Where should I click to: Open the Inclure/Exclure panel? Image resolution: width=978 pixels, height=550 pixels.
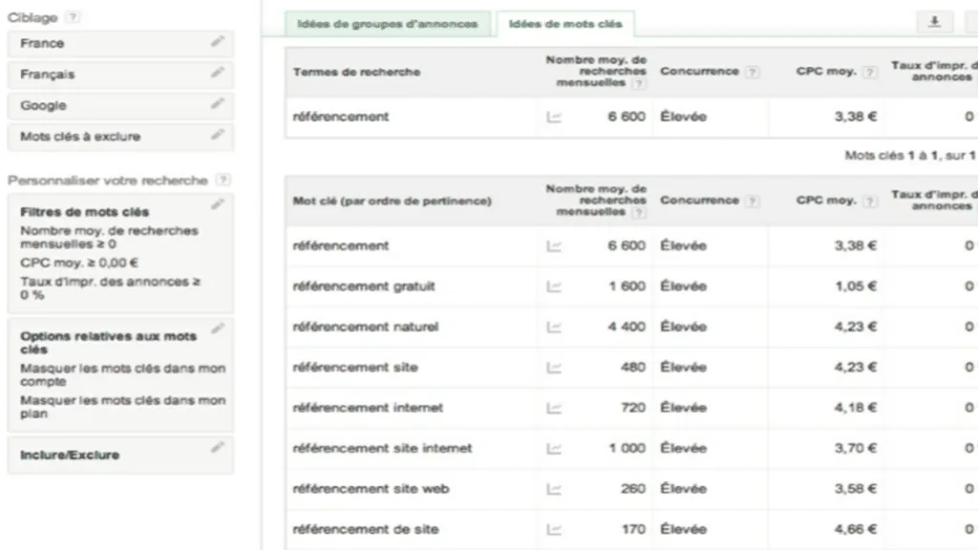click(x=120, y=455)
